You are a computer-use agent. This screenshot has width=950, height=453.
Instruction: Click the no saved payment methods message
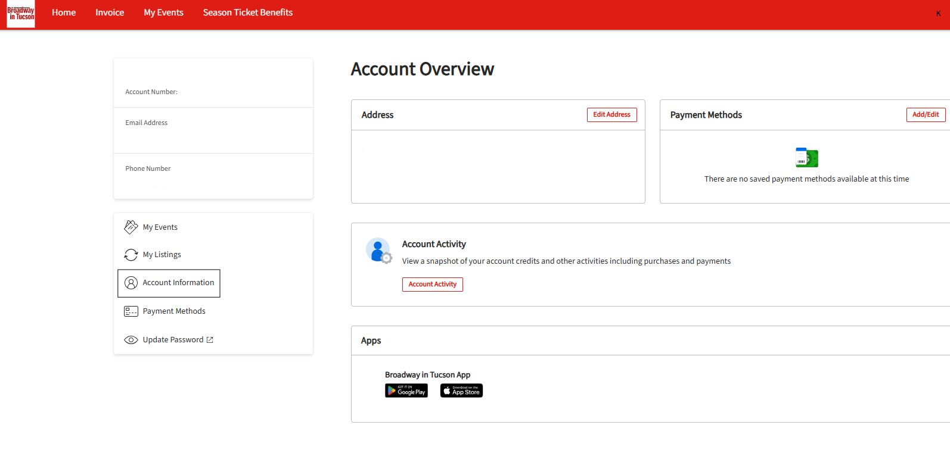pyautogui.click(x=807, y=179)
